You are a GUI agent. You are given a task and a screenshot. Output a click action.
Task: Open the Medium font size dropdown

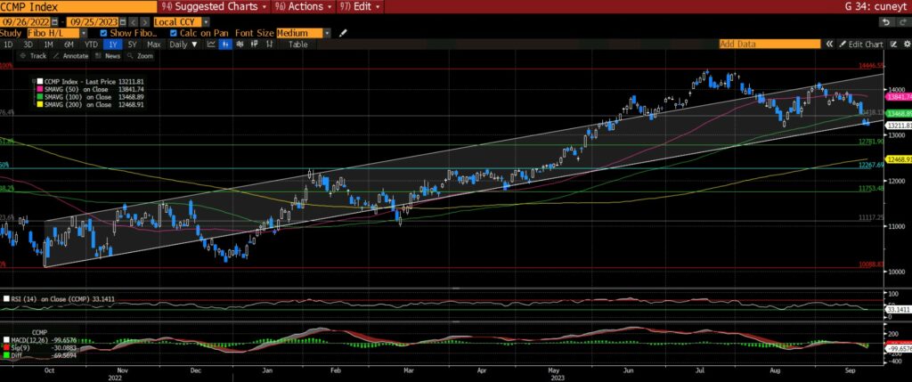[x=327, y=33]
